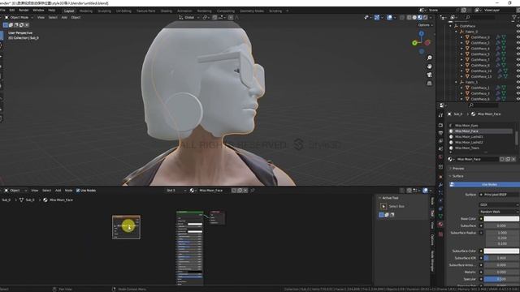Open the Global transform orientation dropdown
Screen dimensions: 520x292
189,17
